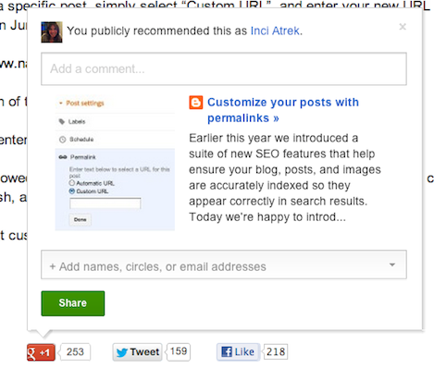
Task: Click the Twitter bird Tweet button
Action: point(137,352)
